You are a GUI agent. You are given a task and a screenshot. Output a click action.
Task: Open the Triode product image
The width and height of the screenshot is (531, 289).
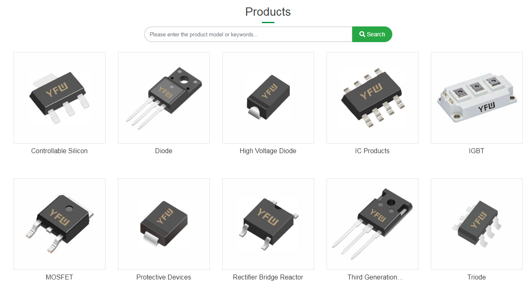pos(477,224)
